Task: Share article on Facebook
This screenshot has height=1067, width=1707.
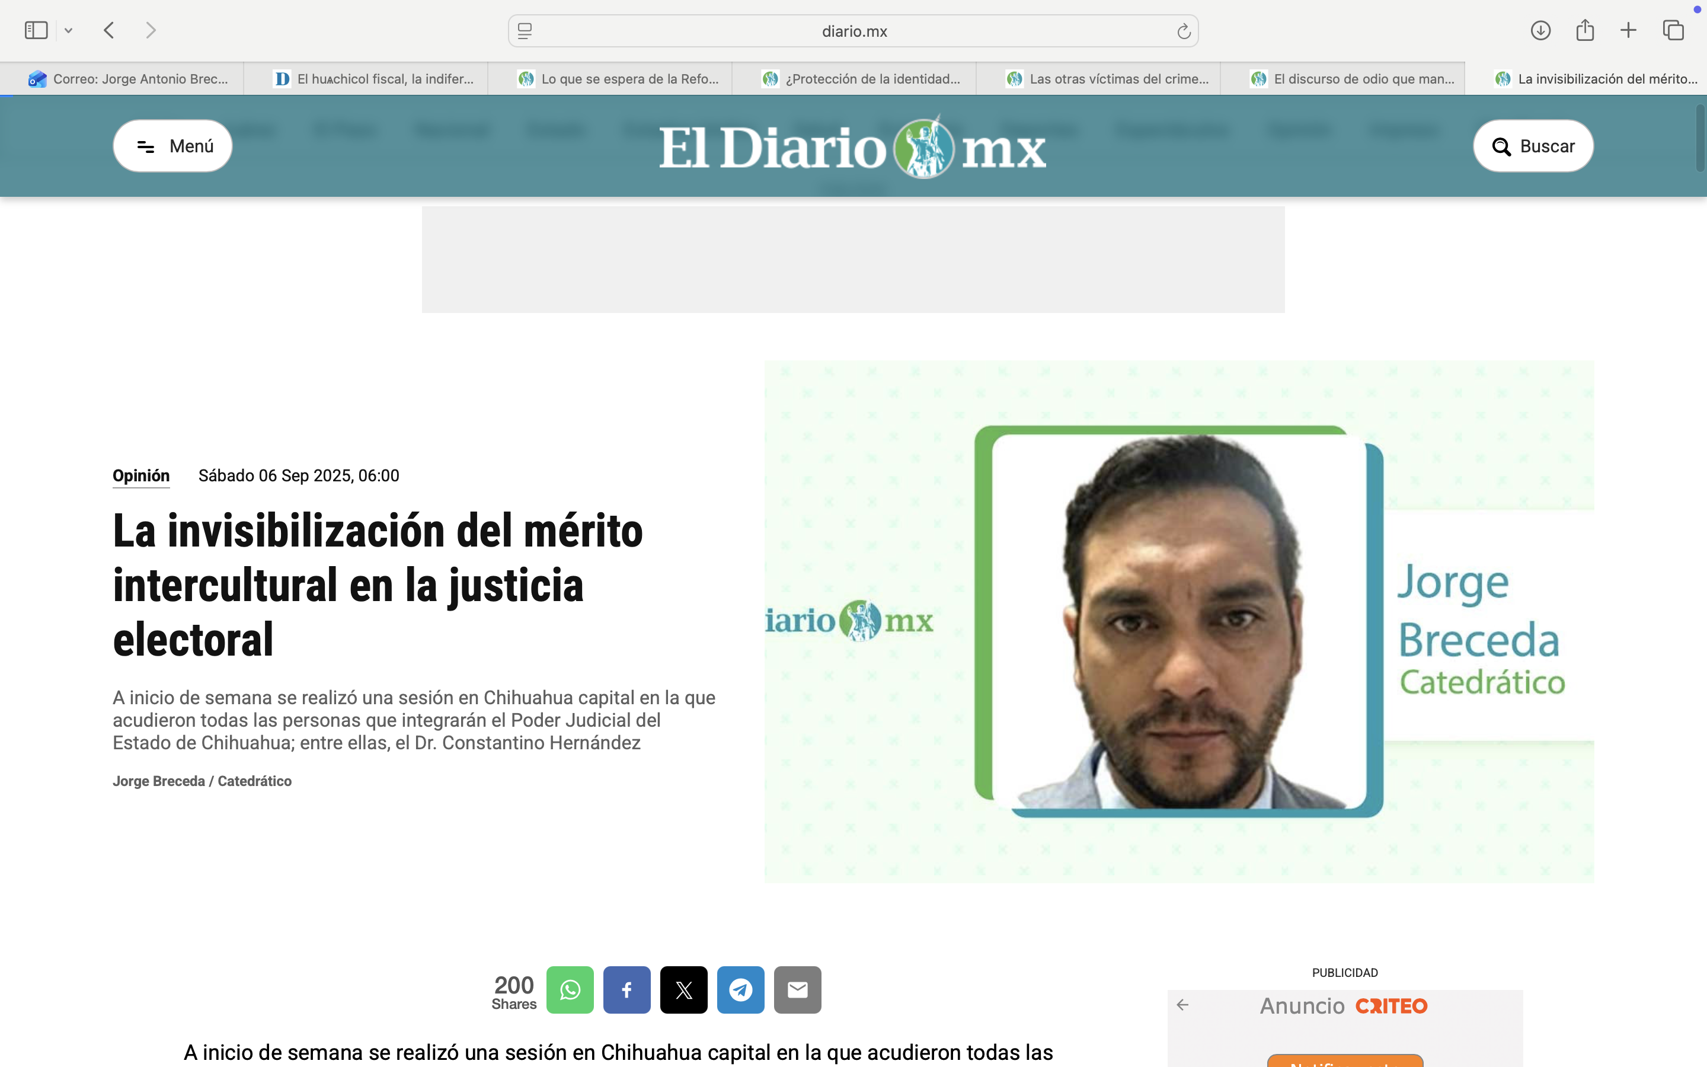Action: point(626,989)
